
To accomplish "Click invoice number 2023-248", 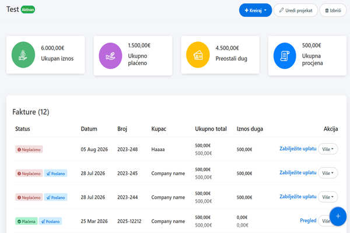I will click(127, 149).
